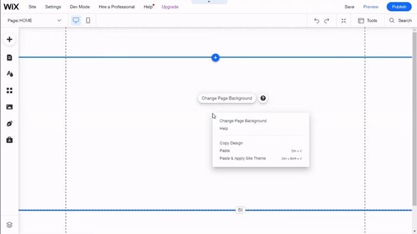Open the Dev Mode menu

(79, 7)
